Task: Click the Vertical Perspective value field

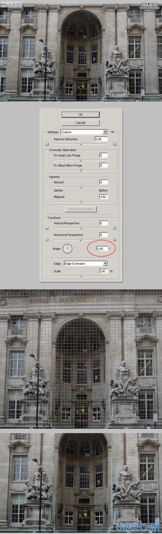Action: 103,223
